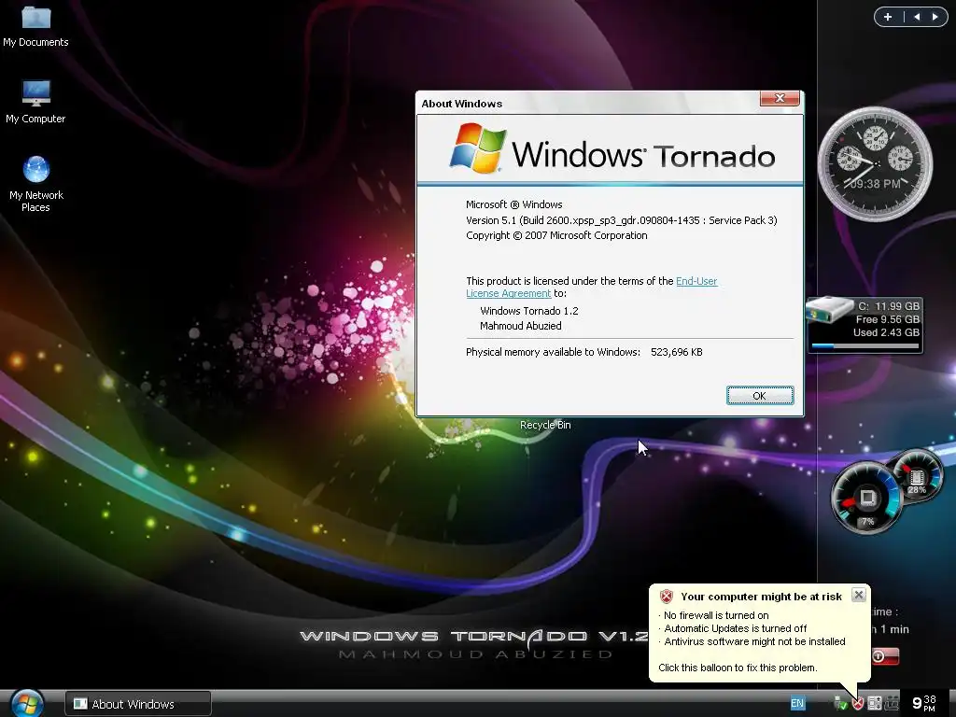Click the EN language bar indicator
The width and height of the screenshot is (956, 717).
tap(797, 703)
